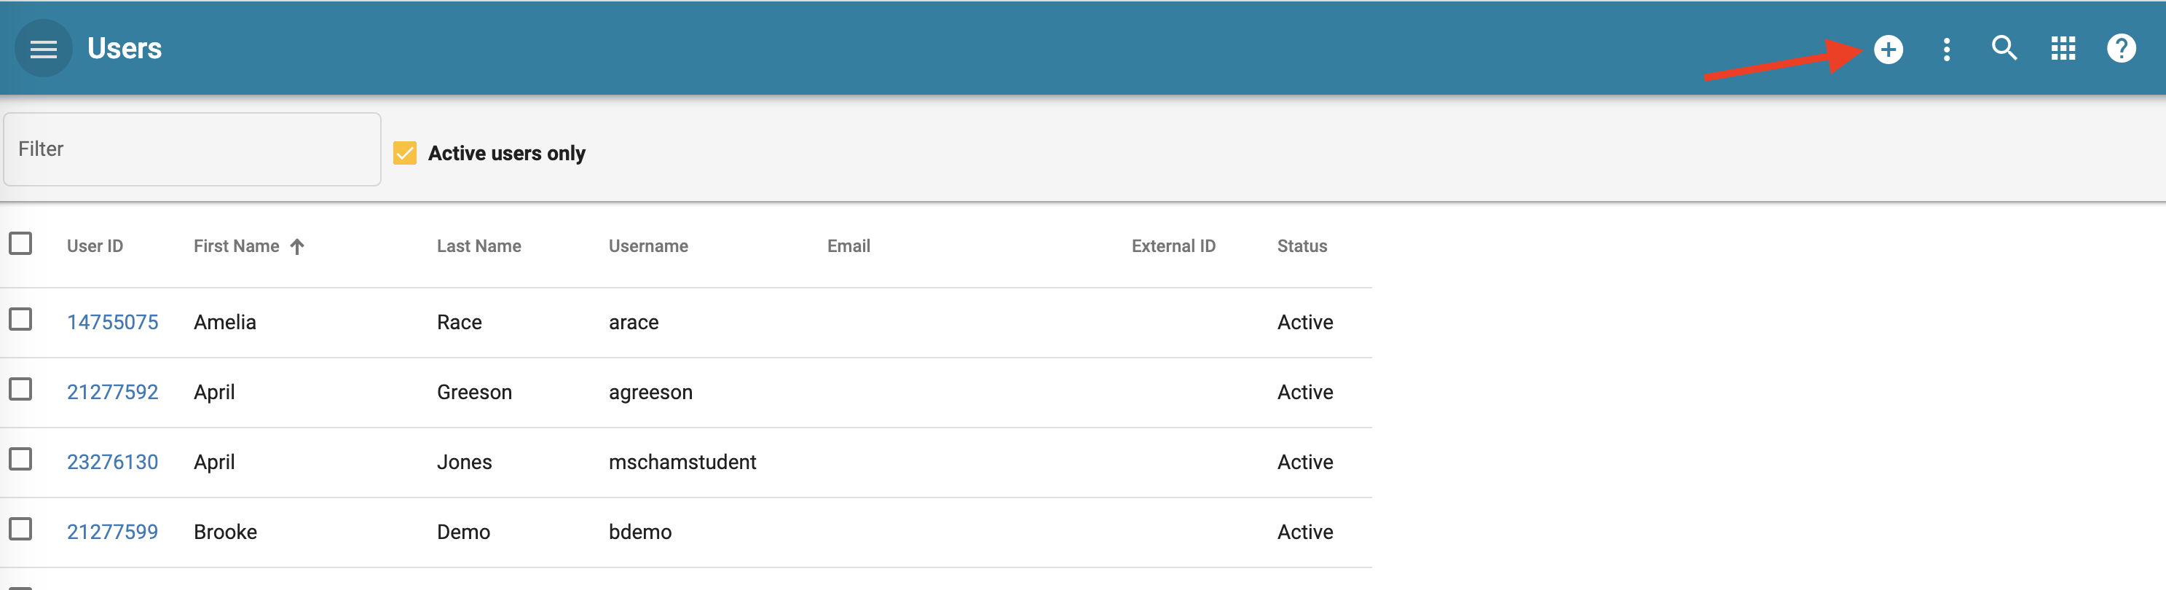Viewport: 2166px width, 590px height.
Task: Click the username bdemo
Action: tap(640, 531)
